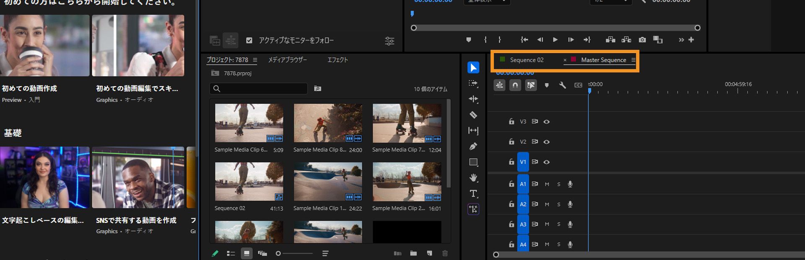Mute the A1 audio track
Screen dimensions: 805x260
coord(547,184)
